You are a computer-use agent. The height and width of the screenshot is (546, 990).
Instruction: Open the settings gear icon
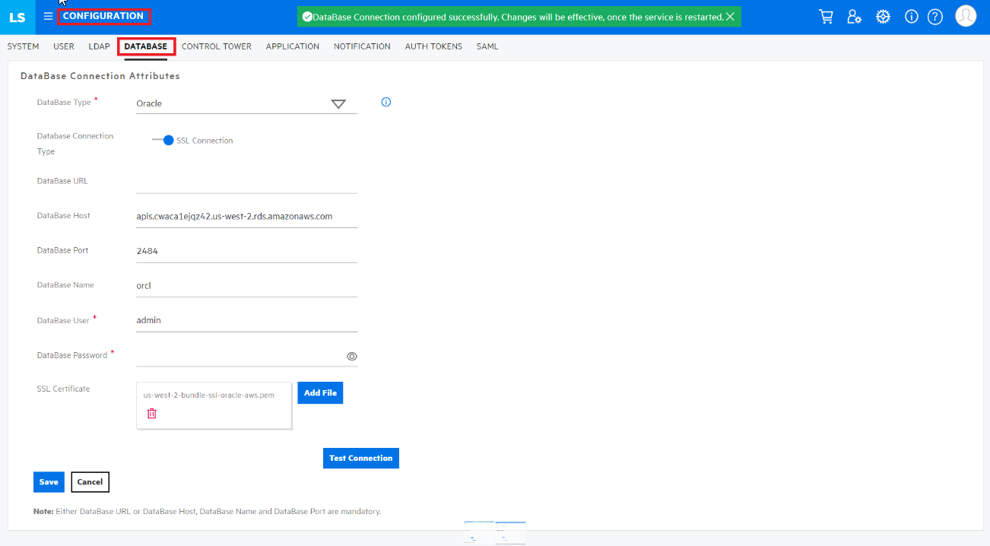[x=883, y=16]
